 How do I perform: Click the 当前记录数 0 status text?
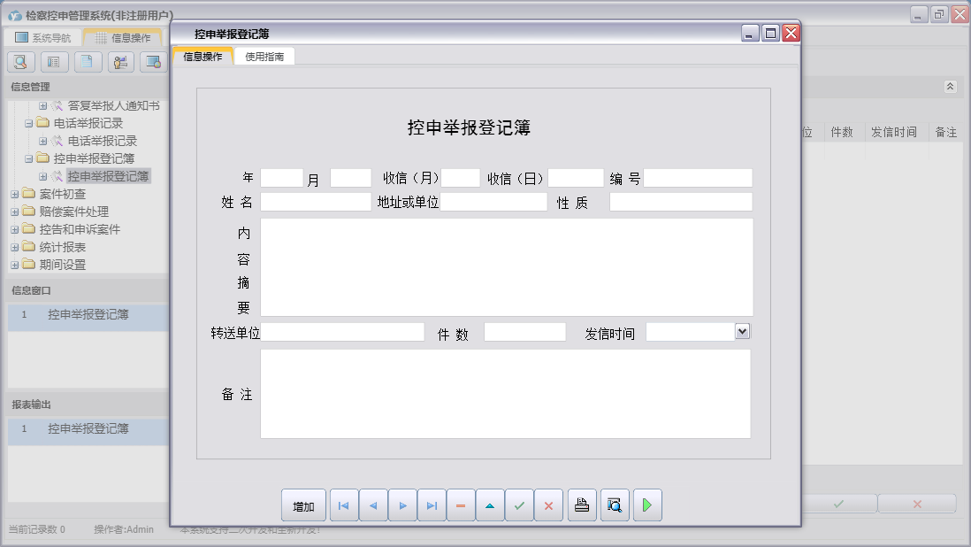(x=36, y=529)
